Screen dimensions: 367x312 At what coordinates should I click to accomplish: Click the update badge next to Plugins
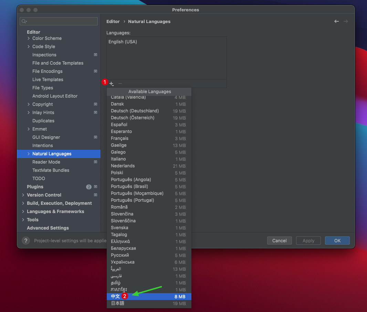[x=89, y=187]
